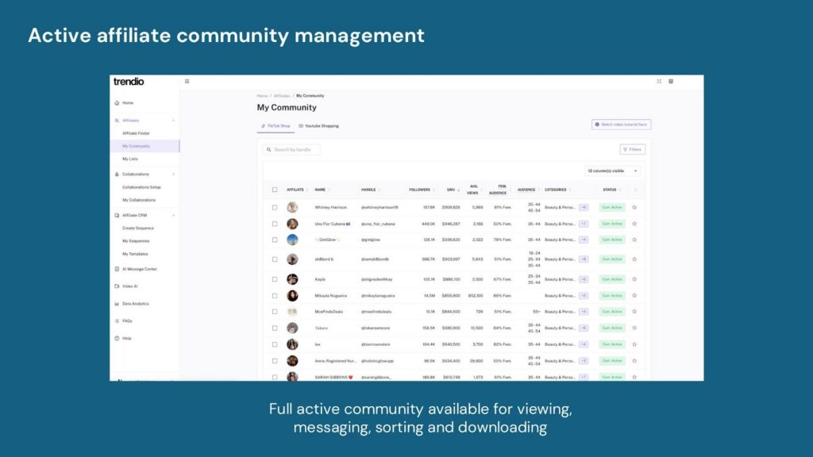
Task: Open the Filters panel
Action: pyautogui.click(x=634, y=149)
